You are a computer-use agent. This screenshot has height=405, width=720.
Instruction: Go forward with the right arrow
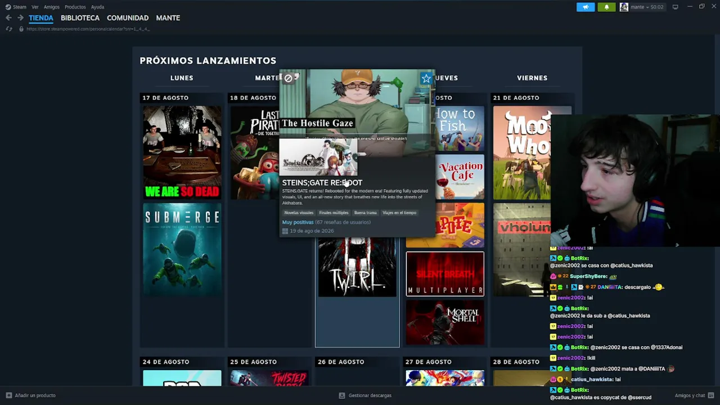point(20,18)
